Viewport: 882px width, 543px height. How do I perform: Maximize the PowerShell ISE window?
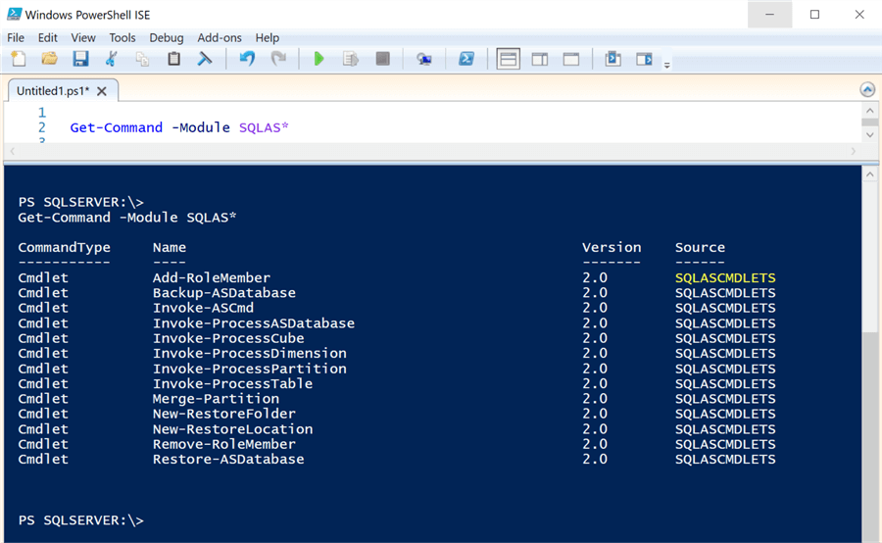[814, 15]
